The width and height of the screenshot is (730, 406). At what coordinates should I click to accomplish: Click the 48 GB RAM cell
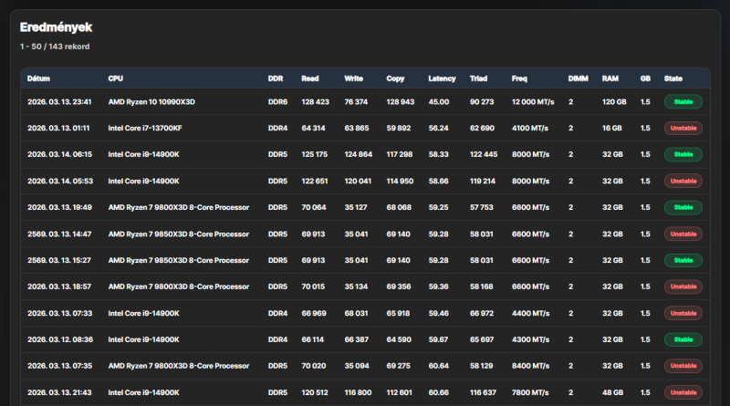612,392
